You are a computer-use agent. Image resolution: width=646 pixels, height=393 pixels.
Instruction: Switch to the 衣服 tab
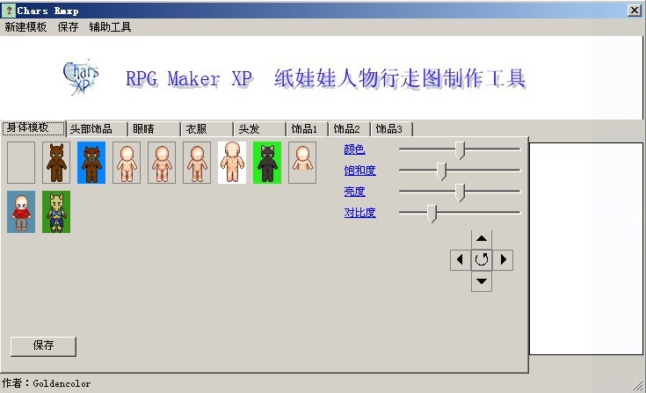207,129
